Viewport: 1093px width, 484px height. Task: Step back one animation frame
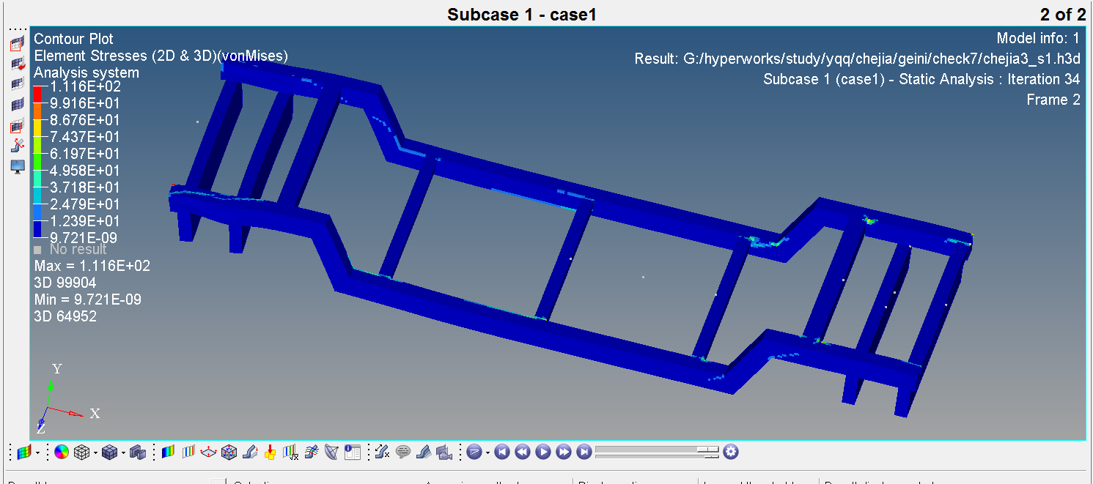click(522, 453)
